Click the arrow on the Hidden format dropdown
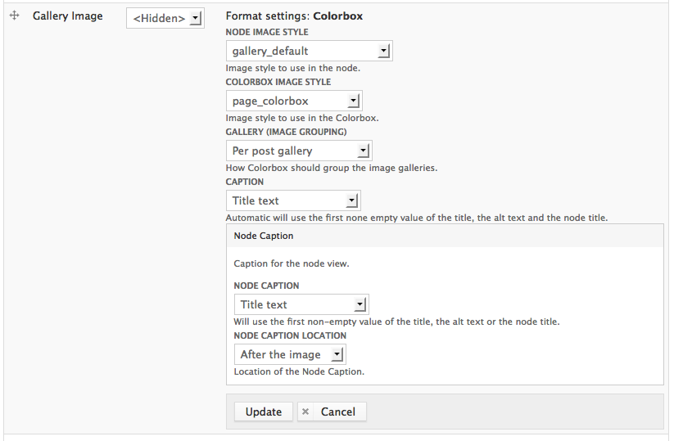The image size is (674, 441). click(x=196, y=18)
